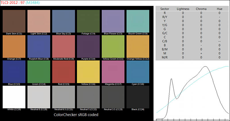230x121 pixels.
Task: Select the Bluish Green (CC6) patch
Action: pos(138,21)
